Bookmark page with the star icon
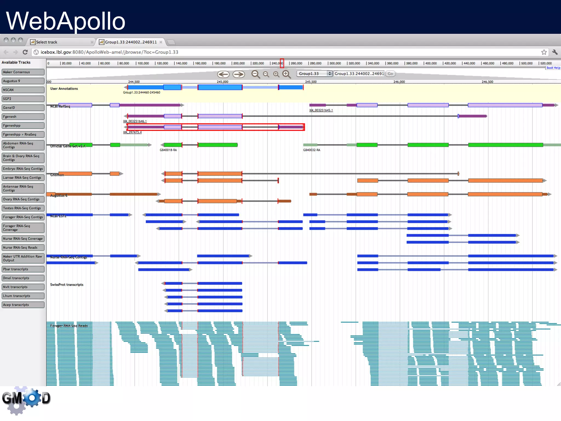Viewport: 561px width, 421px height. pos(544,52)
